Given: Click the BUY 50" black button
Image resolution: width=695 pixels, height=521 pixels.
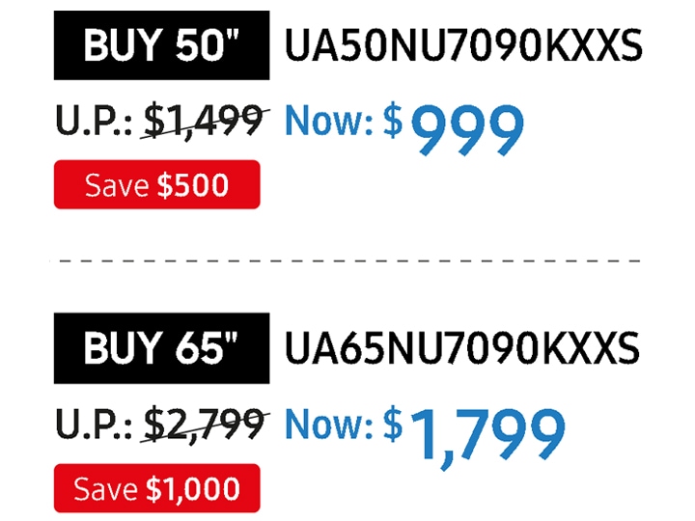Looking at the screenshot, I should coord(161,45).
